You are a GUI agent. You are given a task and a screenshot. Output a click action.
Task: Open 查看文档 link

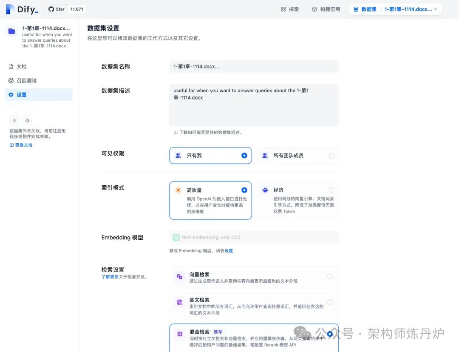(x=20, y=145)
